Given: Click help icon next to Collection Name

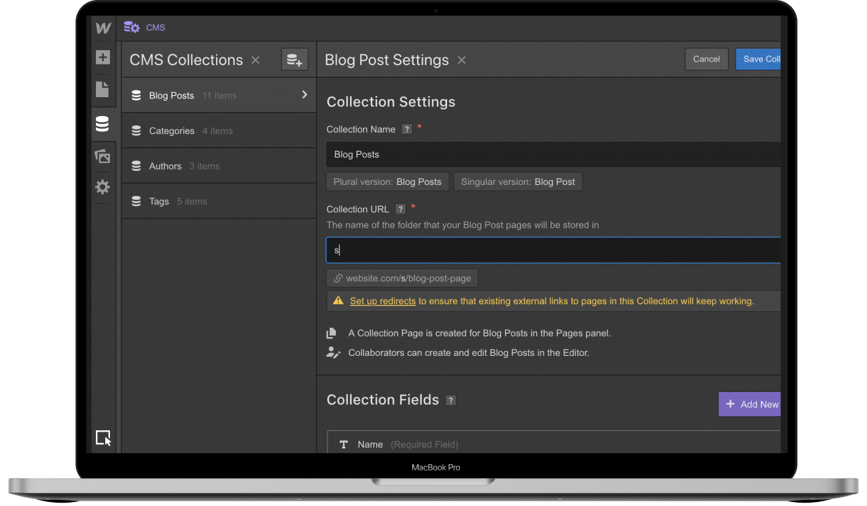Looking at the screenshot, I should point(406,129).
